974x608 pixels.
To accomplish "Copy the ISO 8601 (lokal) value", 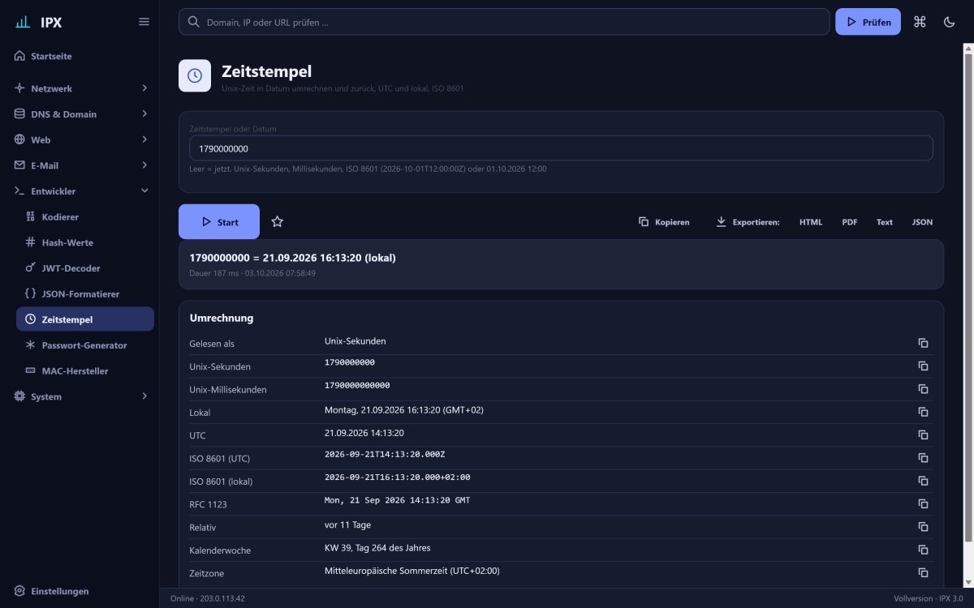I will point(923,481).
